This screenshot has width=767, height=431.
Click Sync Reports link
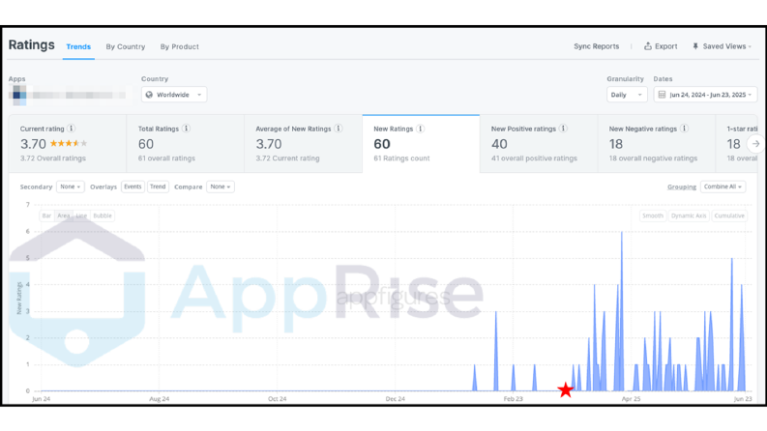(596, 46)
